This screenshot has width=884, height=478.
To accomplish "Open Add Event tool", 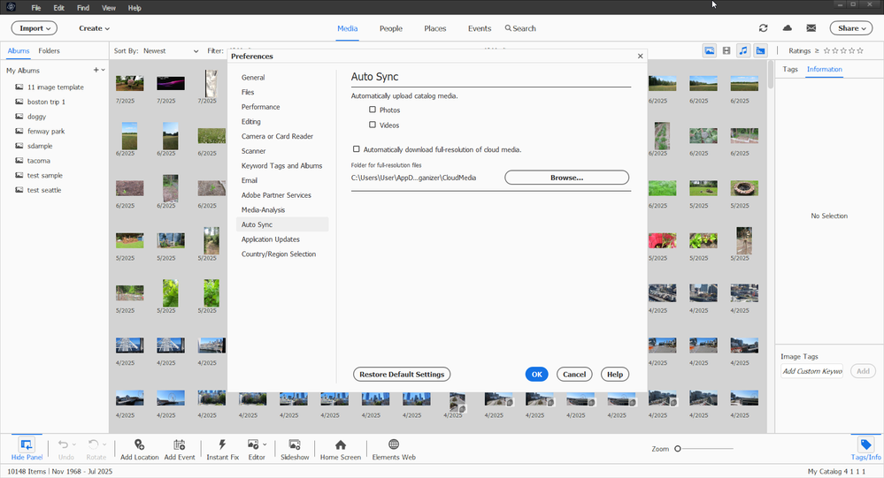I will tap(180, 450).
